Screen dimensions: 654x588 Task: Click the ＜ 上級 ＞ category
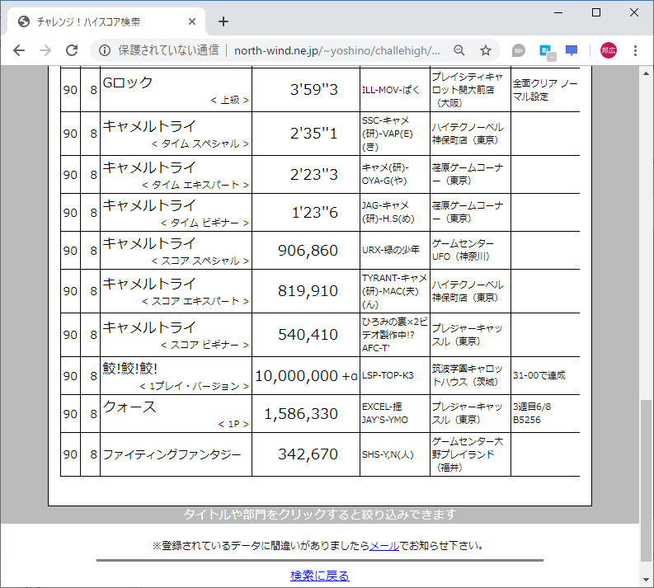[229, 100]
